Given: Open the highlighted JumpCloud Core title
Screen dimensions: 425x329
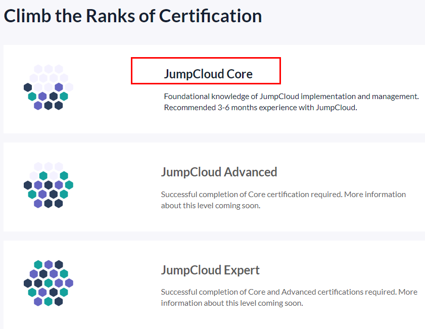Looking at the screenshot, I should [208, 74].
